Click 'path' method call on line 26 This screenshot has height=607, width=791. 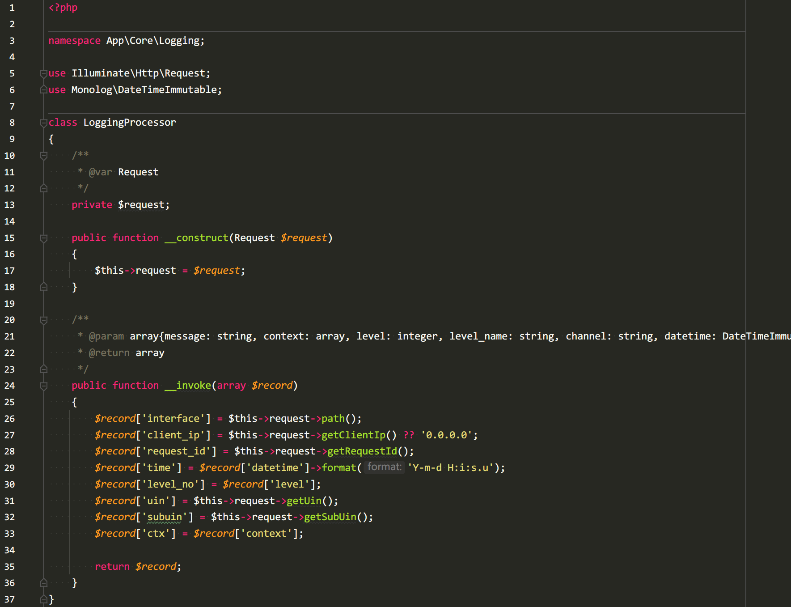(333, 419)
